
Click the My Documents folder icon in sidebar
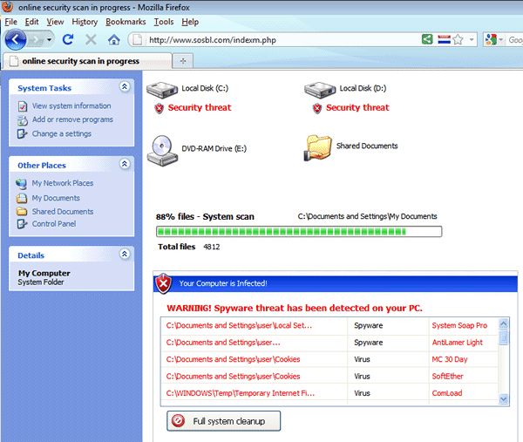22,198
